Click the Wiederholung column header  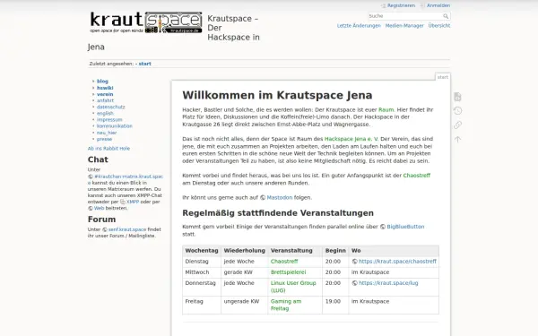[x=245, y=251]
